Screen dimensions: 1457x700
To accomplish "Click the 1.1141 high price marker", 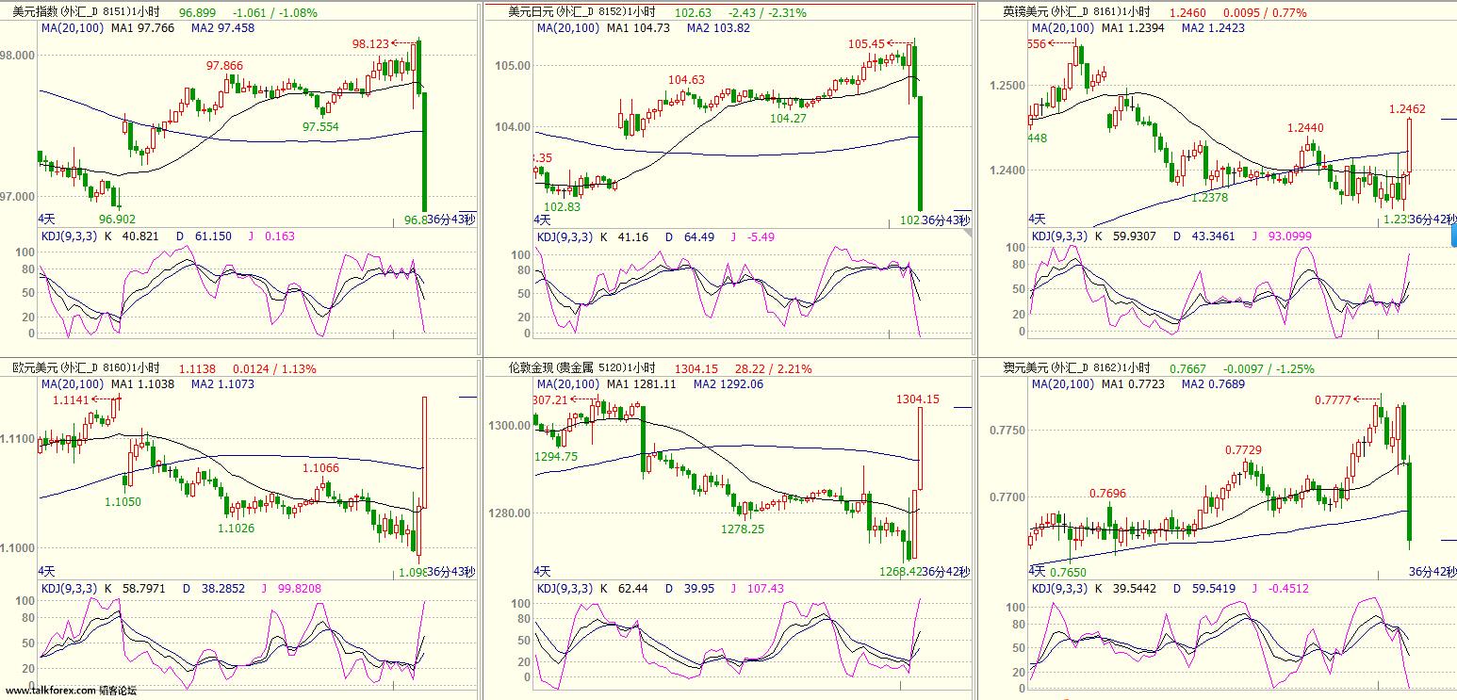I will coord(71,399).
